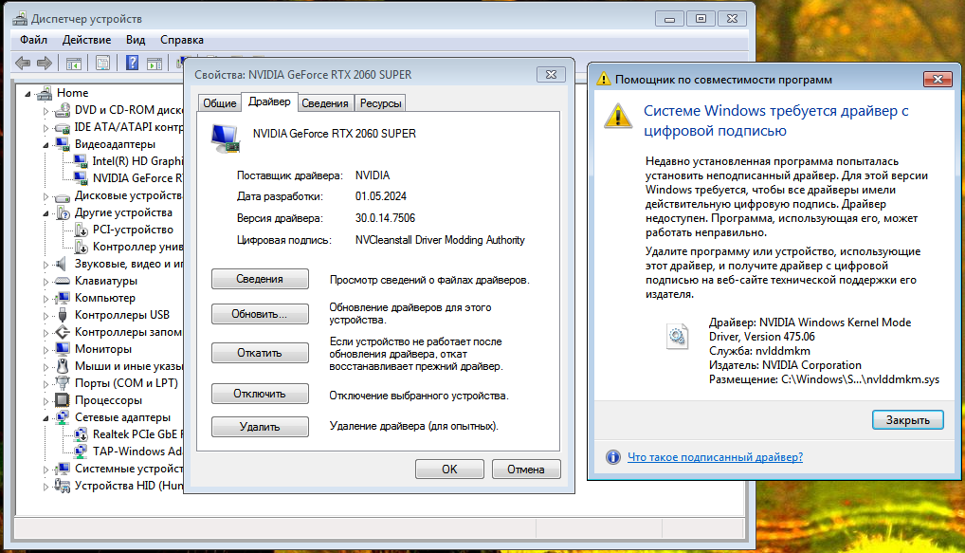Image resolution: width=965 pixels, height=553 pixels.
Task: Select the PCI-устройство warning device icon
Action: click(x=80, y=230)
